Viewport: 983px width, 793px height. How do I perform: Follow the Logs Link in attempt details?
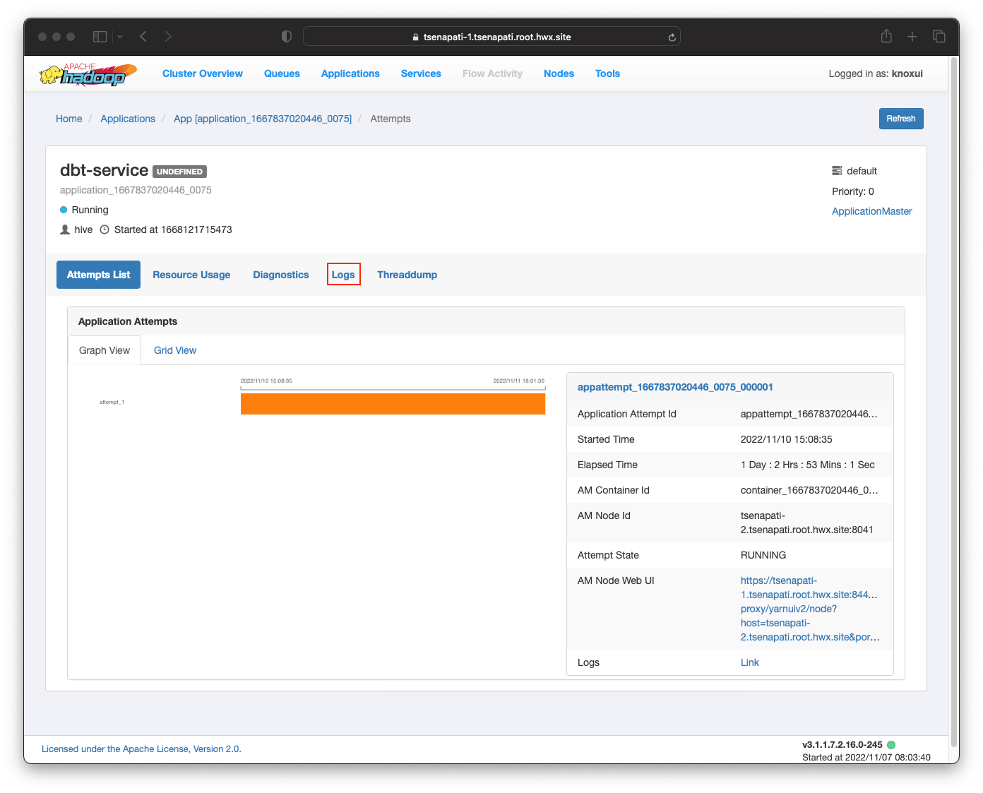(x=749, y=662)
